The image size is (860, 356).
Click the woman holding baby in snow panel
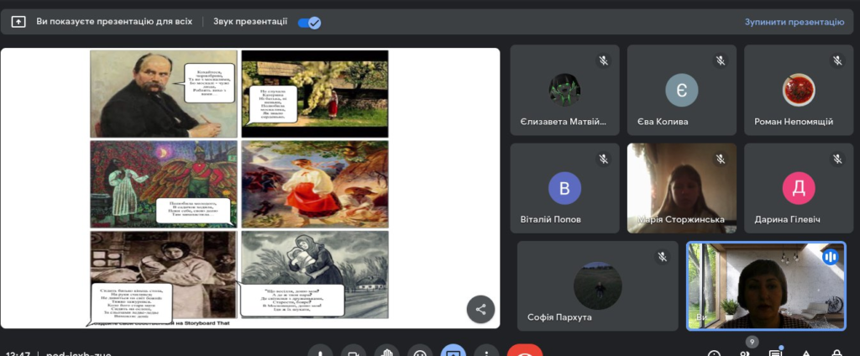click(x=315, y=275)
